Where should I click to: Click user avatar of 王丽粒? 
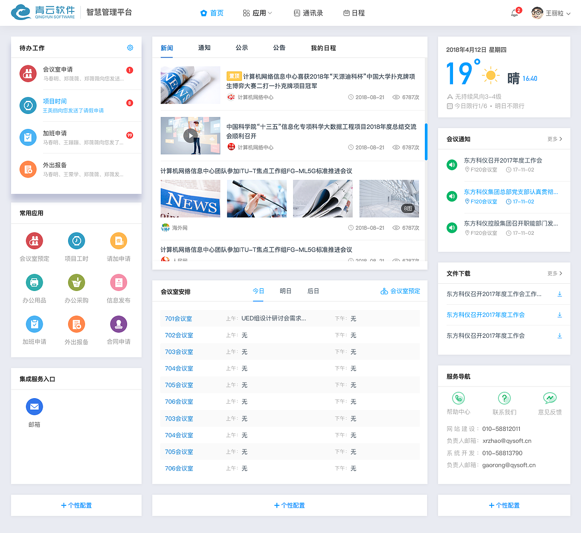537,13
